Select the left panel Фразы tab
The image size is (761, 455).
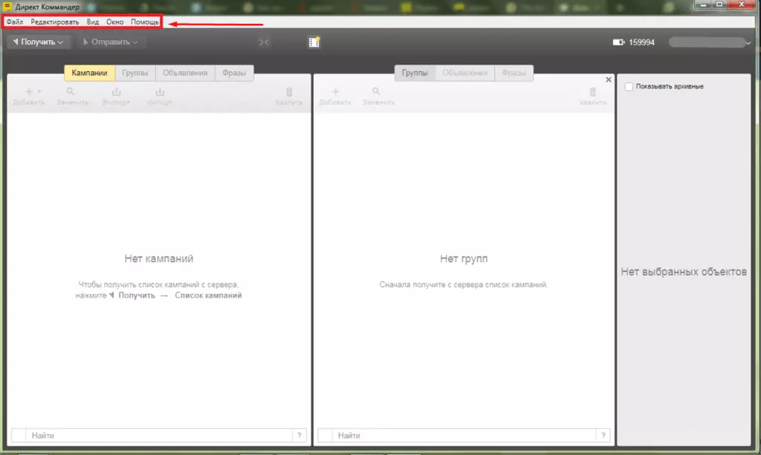point(234,73)
